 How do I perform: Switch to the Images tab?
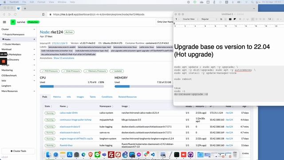(x=80, y=97)
